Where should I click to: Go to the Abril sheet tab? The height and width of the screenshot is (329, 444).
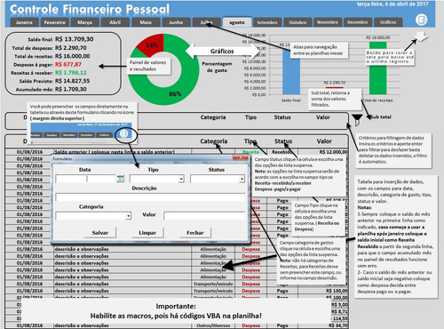(x=115, y=22)
